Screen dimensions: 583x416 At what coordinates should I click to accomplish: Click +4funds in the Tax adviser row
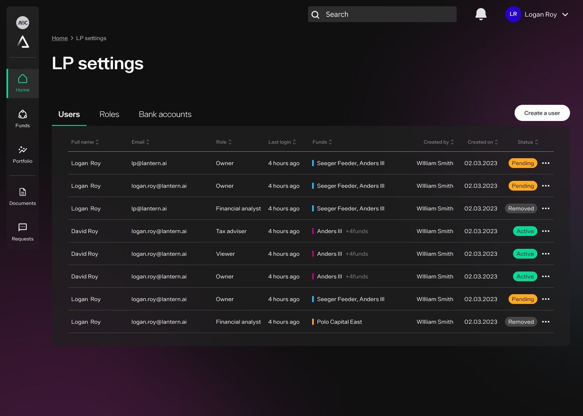357,231
